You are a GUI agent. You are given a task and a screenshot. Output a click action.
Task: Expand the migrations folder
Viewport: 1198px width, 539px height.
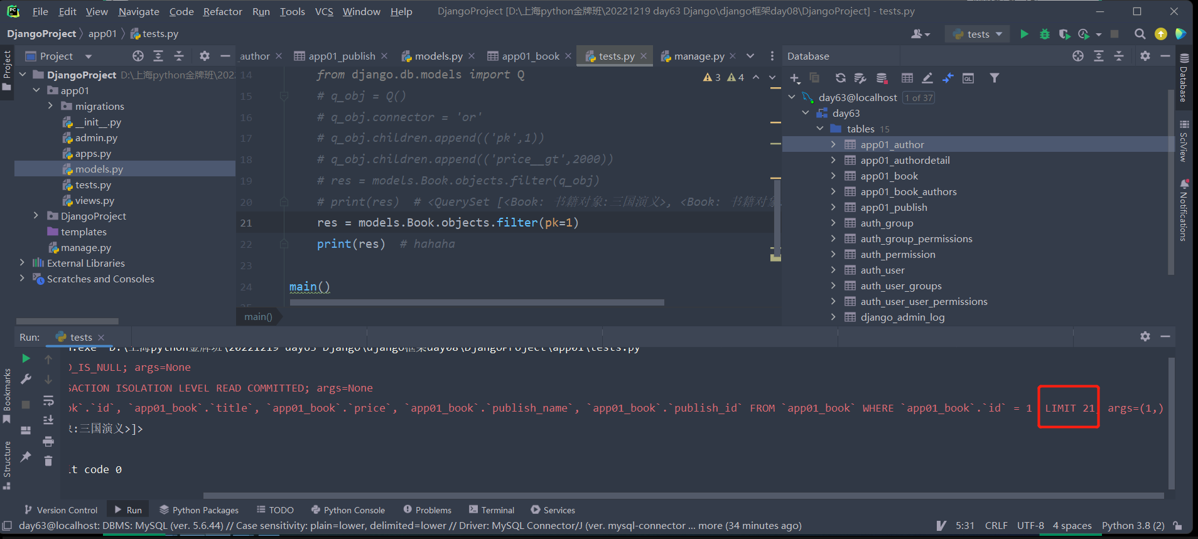pos(50,106)
